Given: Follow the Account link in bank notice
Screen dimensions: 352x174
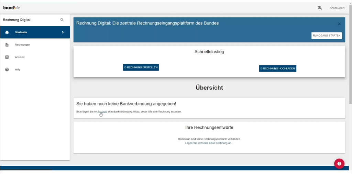Looking at the screenshot, I should pos(102,112).
